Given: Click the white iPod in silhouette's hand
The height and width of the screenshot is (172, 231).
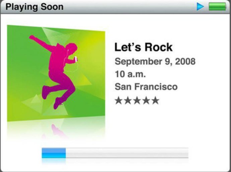Looking at the screenshot, I should coord(76,59).
